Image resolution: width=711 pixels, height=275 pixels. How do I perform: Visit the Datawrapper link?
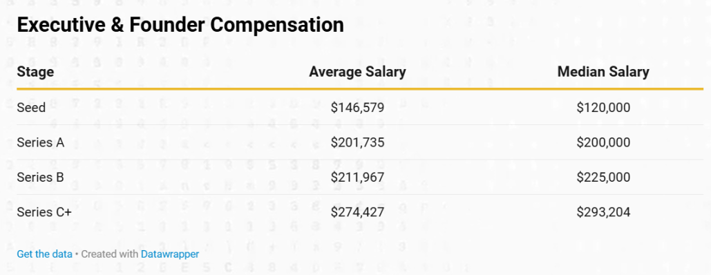(170, 254)
